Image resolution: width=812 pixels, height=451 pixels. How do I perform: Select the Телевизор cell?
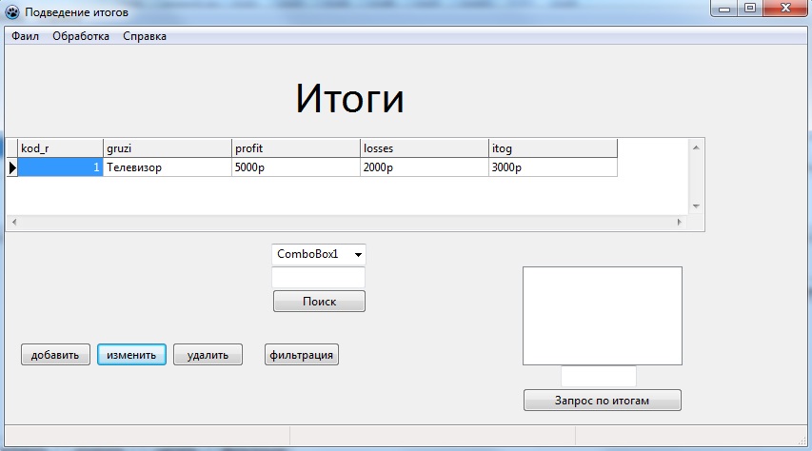[x=168, y=167]
